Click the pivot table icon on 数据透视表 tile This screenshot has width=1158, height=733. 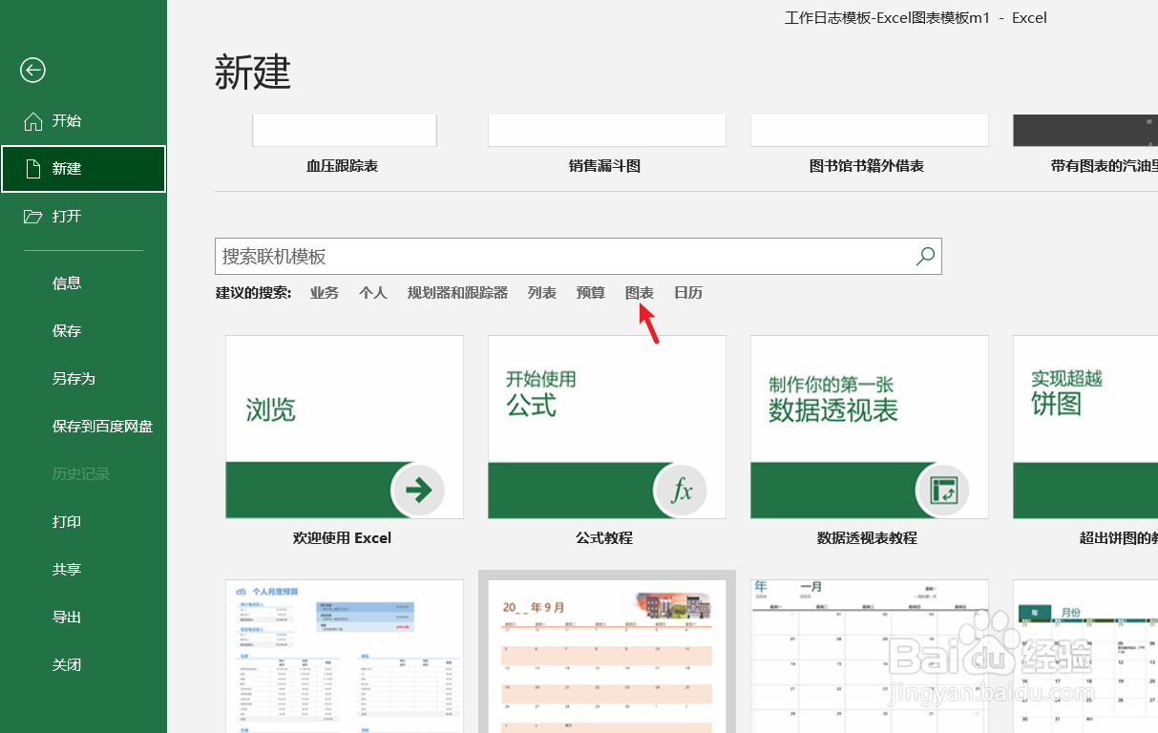pyautogui.click(x=942, y=491)
